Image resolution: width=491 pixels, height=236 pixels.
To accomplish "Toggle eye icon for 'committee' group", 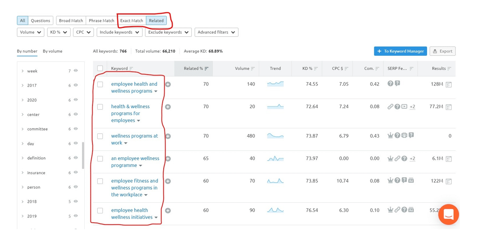I will [75, 129].
